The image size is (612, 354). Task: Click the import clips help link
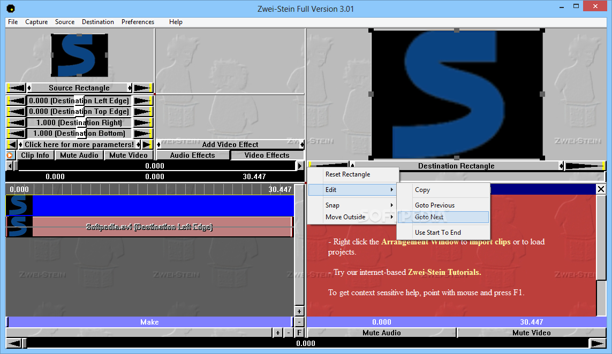tap(490, 242)
